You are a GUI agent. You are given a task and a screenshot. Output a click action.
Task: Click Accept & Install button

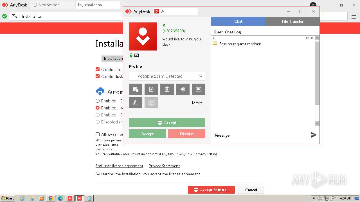(211, 190)
